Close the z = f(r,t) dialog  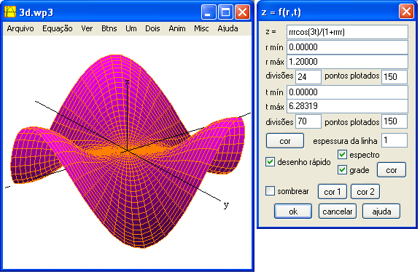click(406, 12)
